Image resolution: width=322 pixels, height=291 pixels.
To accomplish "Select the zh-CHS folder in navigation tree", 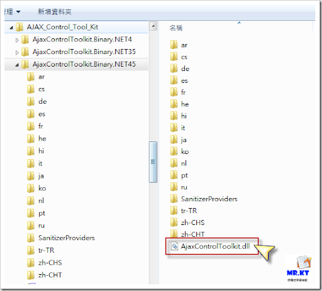I will [45, 263].
